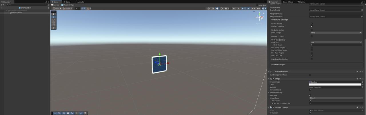Toggle Auto Save checkbox
366x115 pixels.
(257, 5)
